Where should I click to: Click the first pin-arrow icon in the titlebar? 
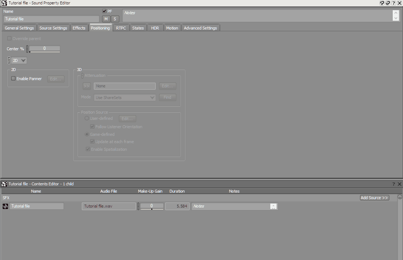(381, 3)
